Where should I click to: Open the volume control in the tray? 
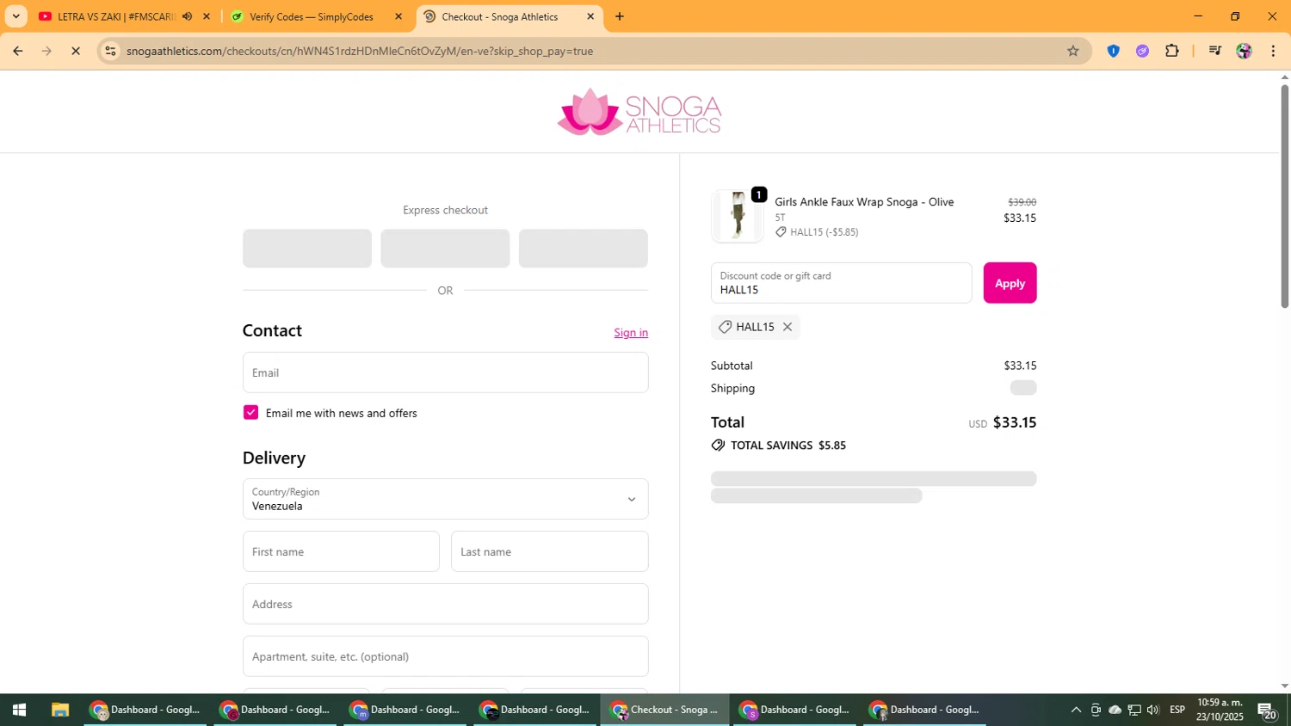(1153, 710)
